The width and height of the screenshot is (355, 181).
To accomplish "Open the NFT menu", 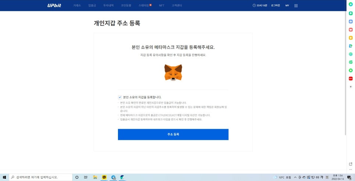I will (x=162, y=6).
